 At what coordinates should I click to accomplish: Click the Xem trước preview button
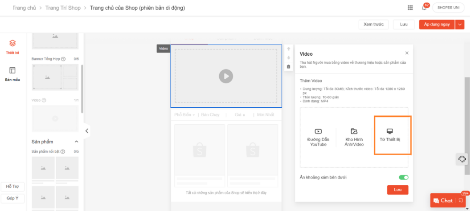tap(373, 24)
